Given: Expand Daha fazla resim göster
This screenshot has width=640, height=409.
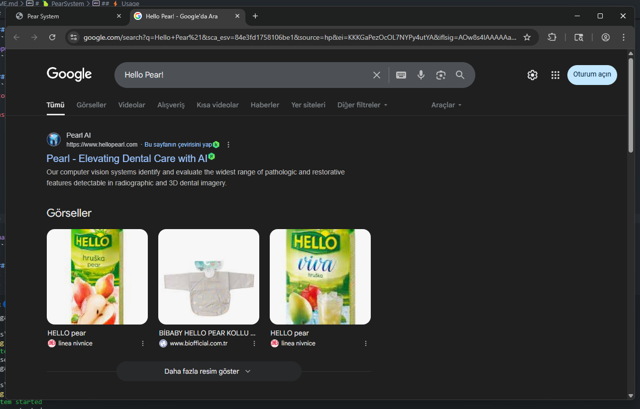Looking at the screenshot, I should pos(209,371).
